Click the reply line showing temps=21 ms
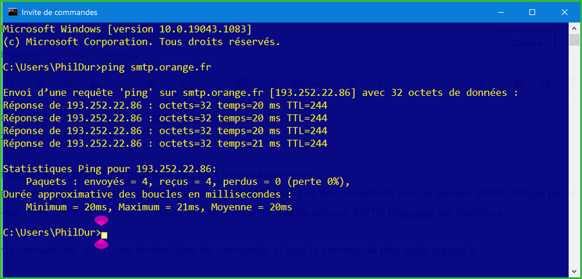Image resolution: width=582 pixels, height=279 pixels. (x=165, y=144)
